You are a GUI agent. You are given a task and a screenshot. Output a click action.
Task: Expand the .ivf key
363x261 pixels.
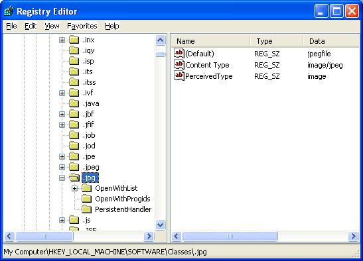tap(62, 93)
